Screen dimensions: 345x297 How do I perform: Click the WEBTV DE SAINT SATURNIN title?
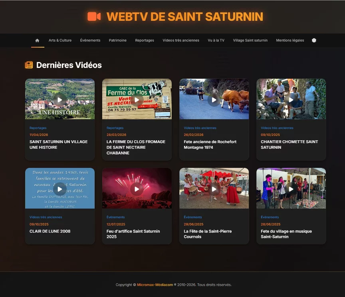point(185,16)
